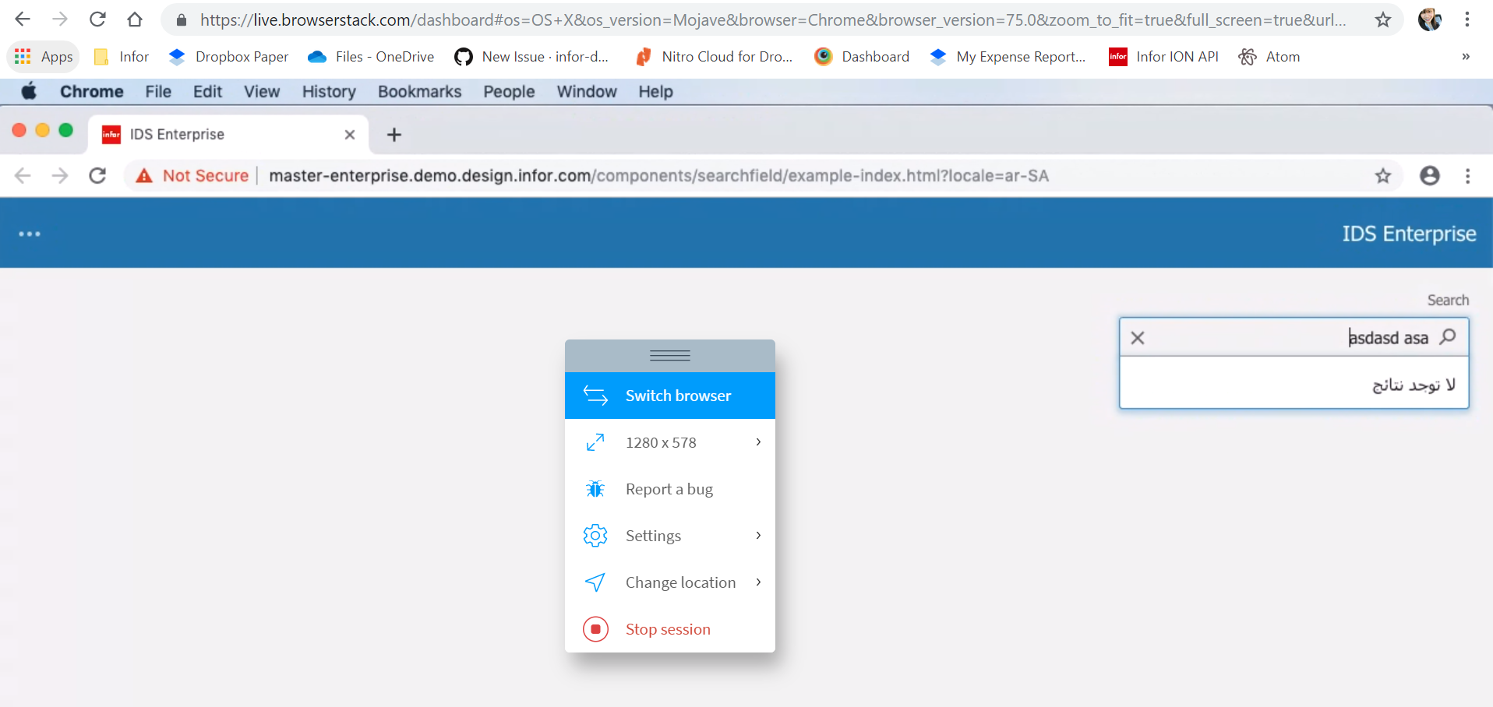
Task: Open the Infor bookmarks folder
Action: [121, 57]
